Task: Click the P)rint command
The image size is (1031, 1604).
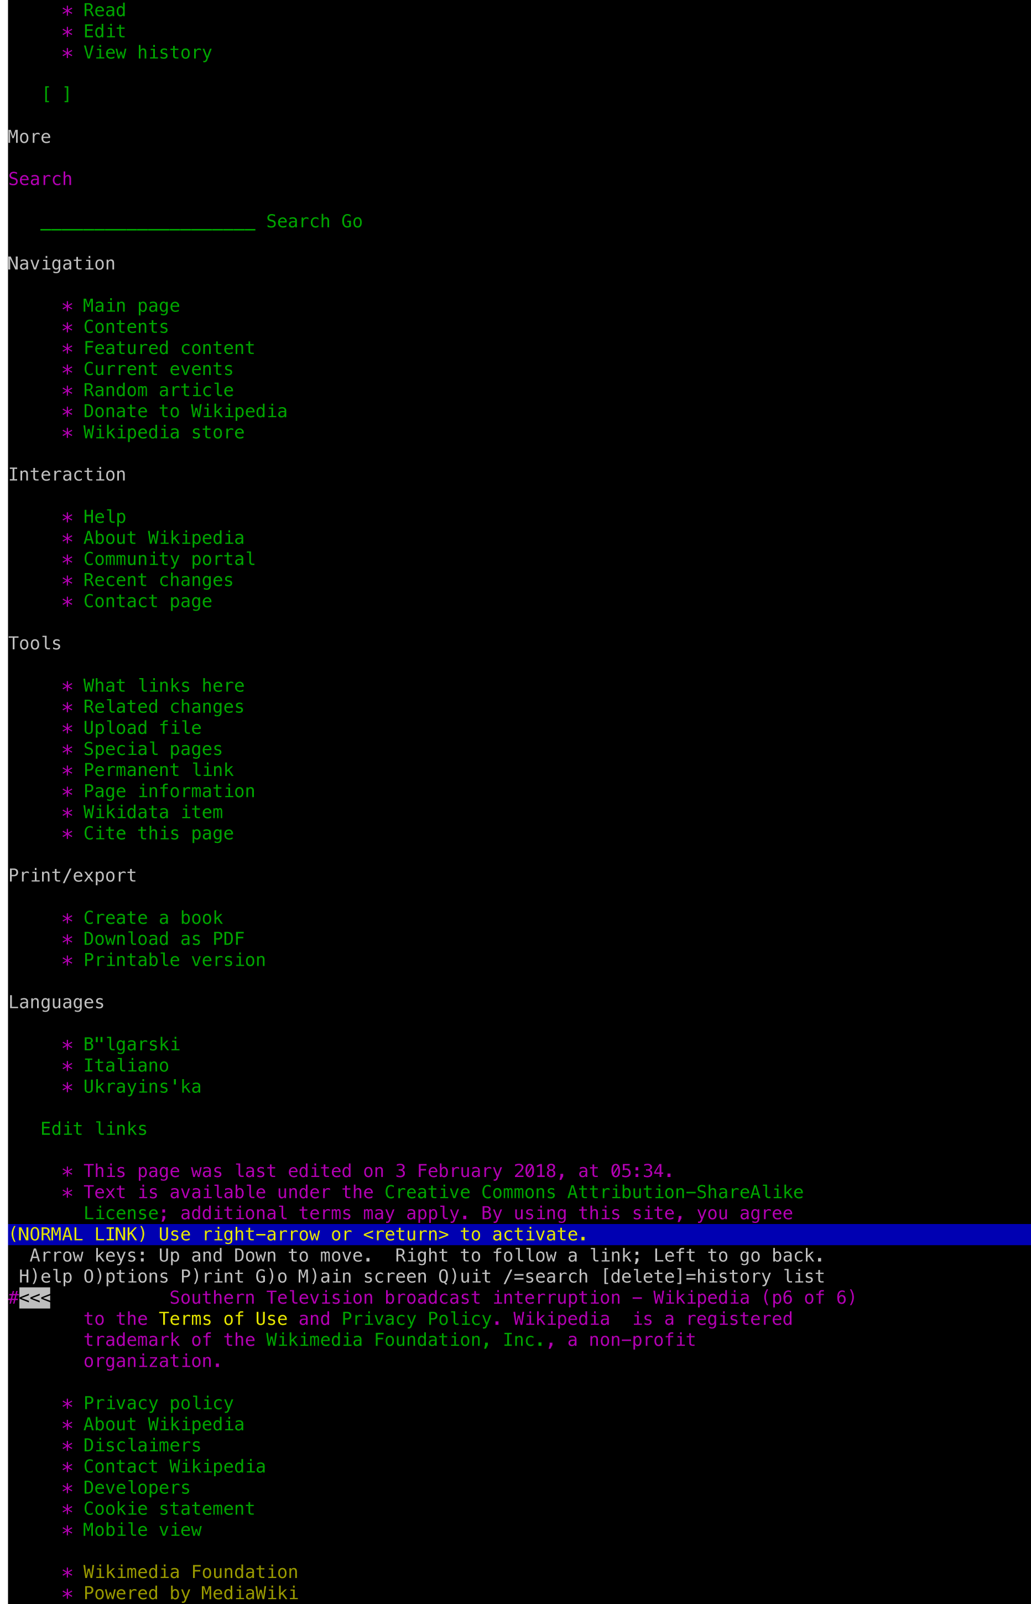Action: (x=212, y=1277)
